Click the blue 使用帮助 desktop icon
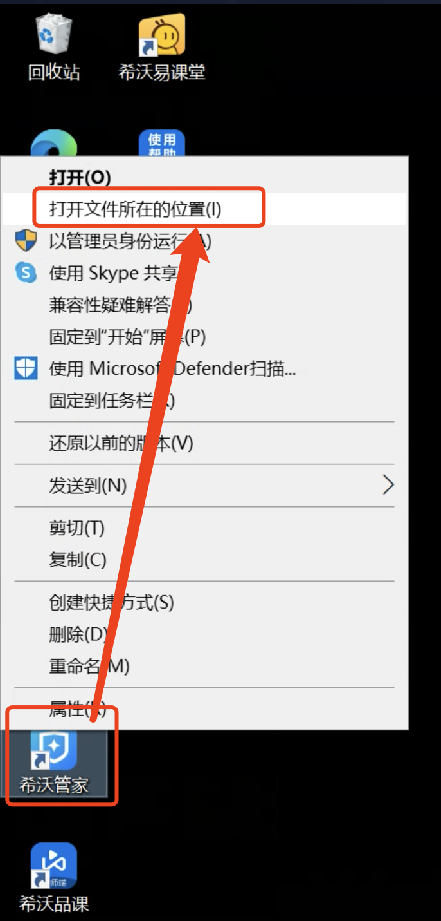Screen dimensions: 441x921 coord(162,143)
